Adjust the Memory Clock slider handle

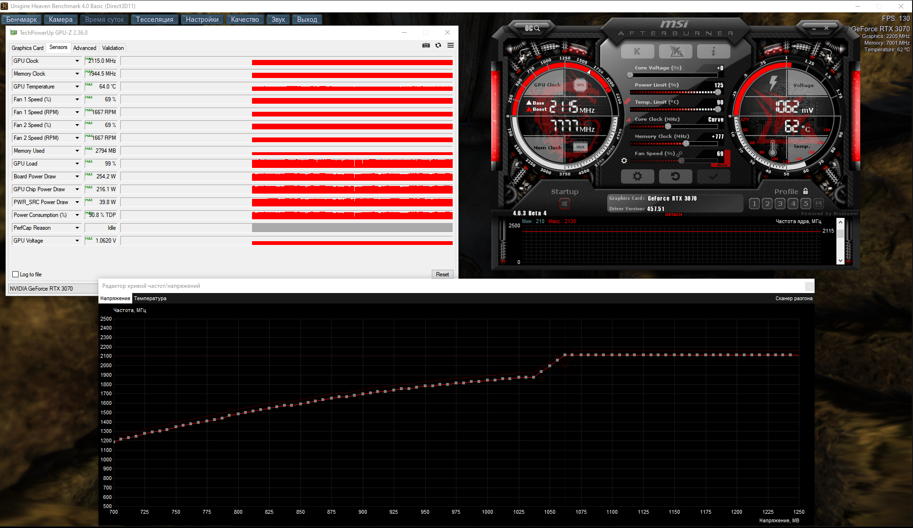[x=686, y=144]
